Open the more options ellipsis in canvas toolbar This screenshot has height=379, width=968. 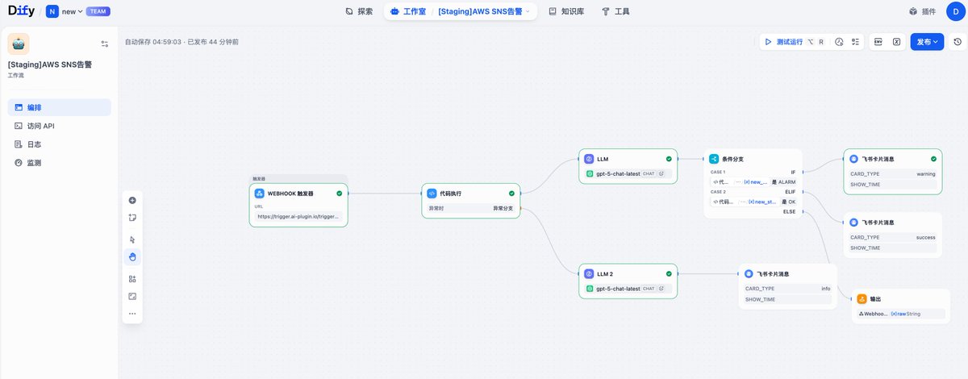click(132, 314)
